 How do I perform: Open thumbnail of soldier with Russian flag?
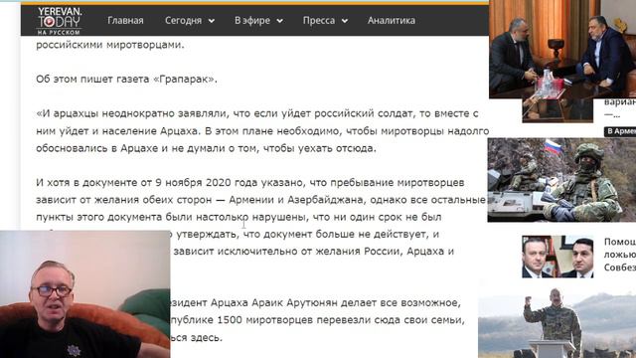561,180
